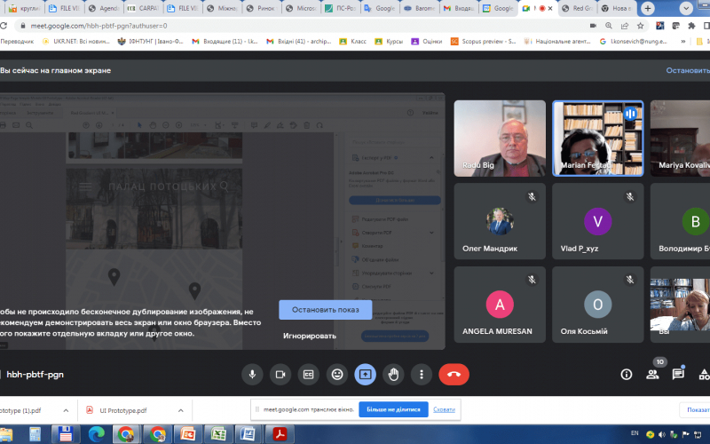Click the Vlad P_xyz avatar
Viewport: 710px width, 444px height.
[x=597, y=221]
